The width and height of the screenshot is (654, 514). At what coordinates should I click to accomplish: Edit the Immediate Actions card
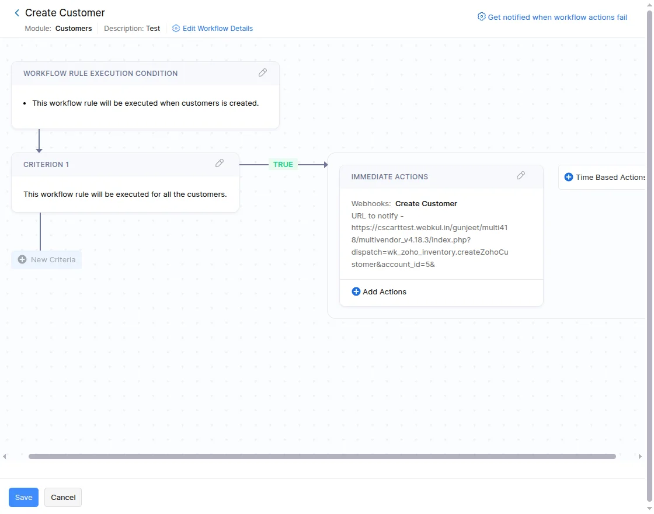tap(521, 176)
